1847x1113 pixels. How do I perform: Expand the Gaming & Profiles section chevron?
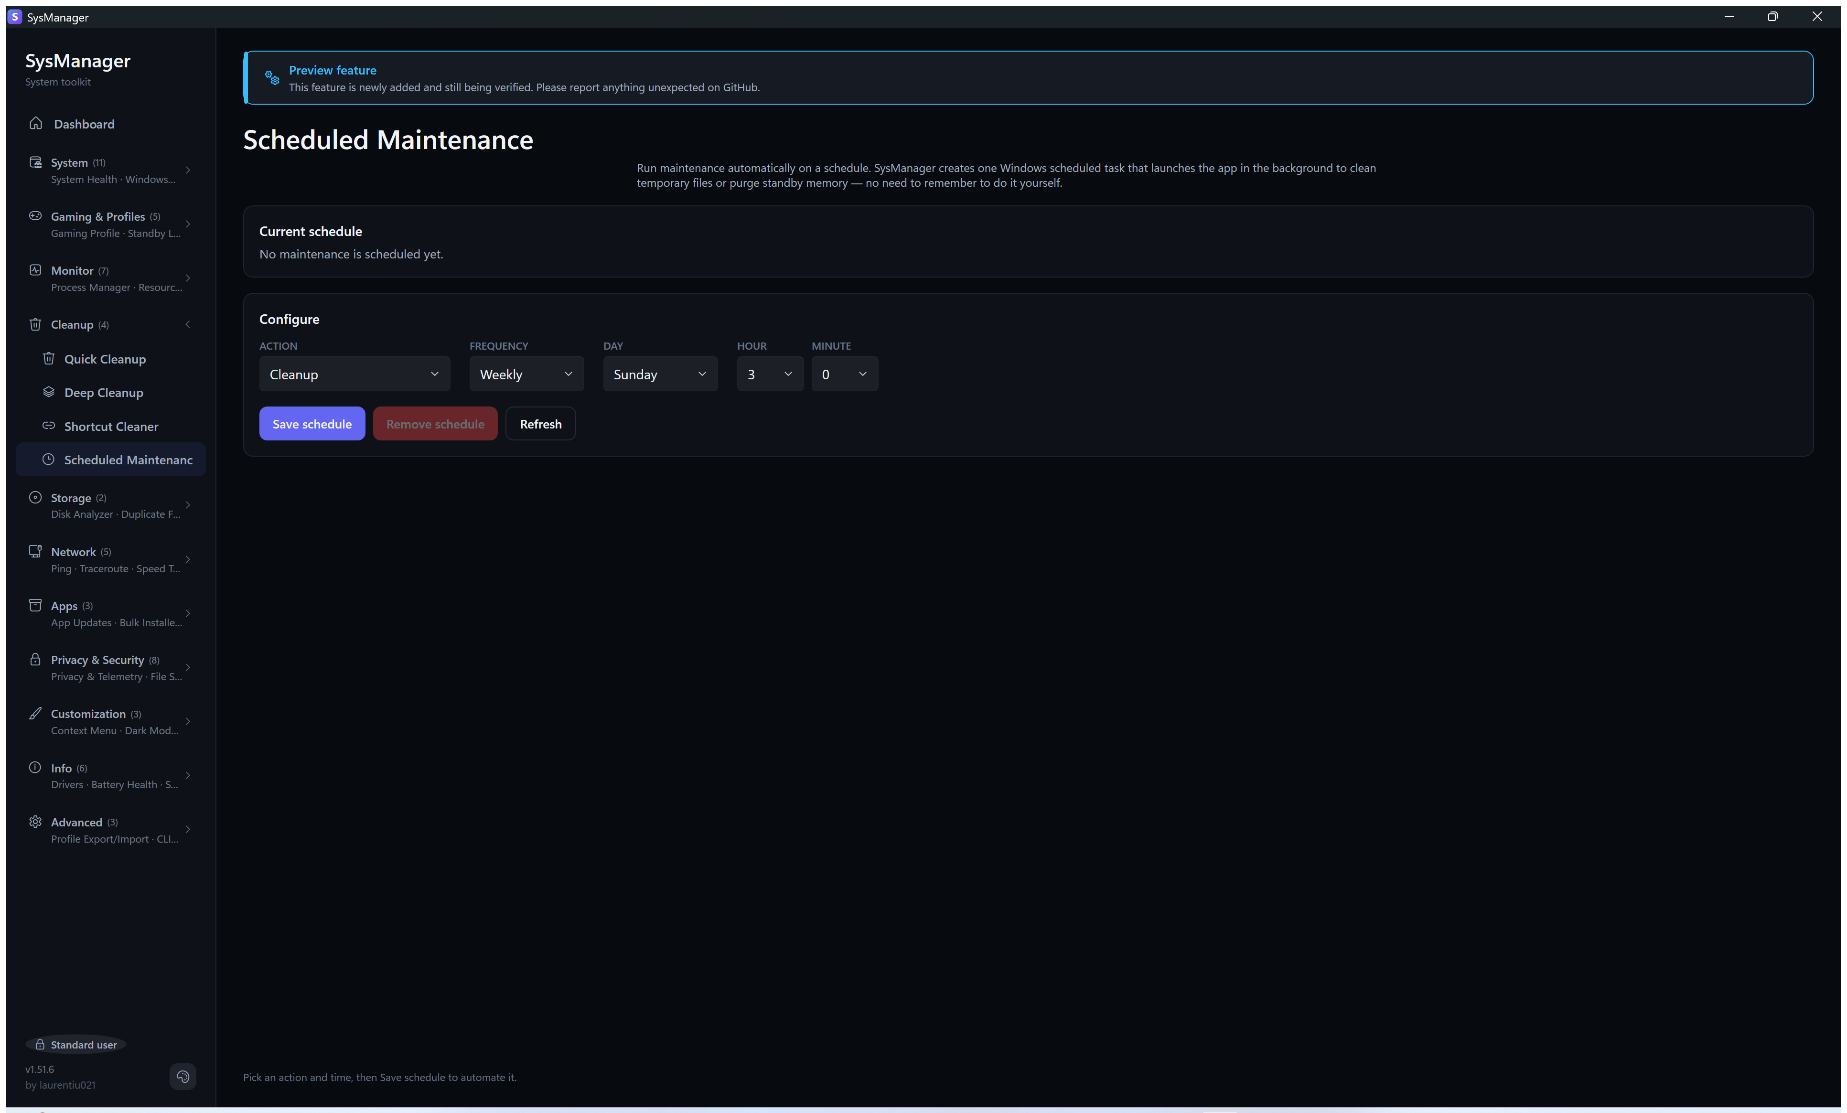click(188, 224)
